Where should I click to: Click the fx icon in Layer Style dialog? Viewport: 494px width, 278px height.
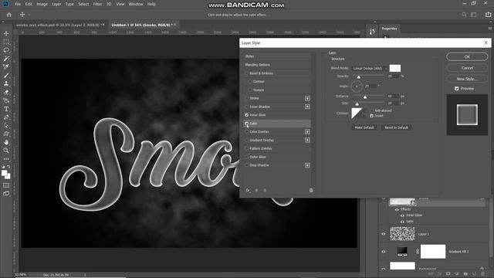point(248,190)
